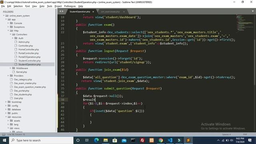Viewport: 256px width, 144px height.
Task: Open Mail app from taskbar
Action: click(124, 140)
